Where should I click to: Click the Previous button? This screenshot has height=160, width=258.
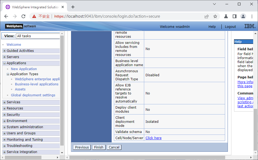click(82, 147)
